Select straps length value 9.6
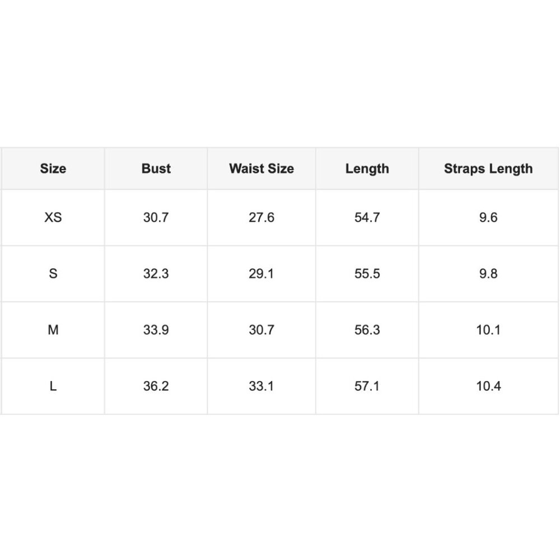Viewport: 560px width, 560px height. tap(488, 217)
